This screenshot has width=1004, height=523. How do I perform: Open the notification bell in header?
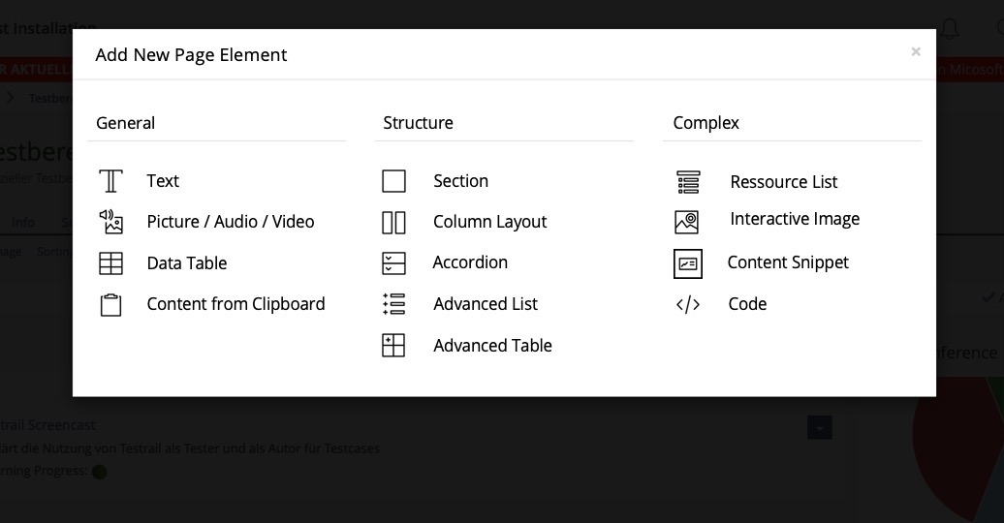point(950,29)
